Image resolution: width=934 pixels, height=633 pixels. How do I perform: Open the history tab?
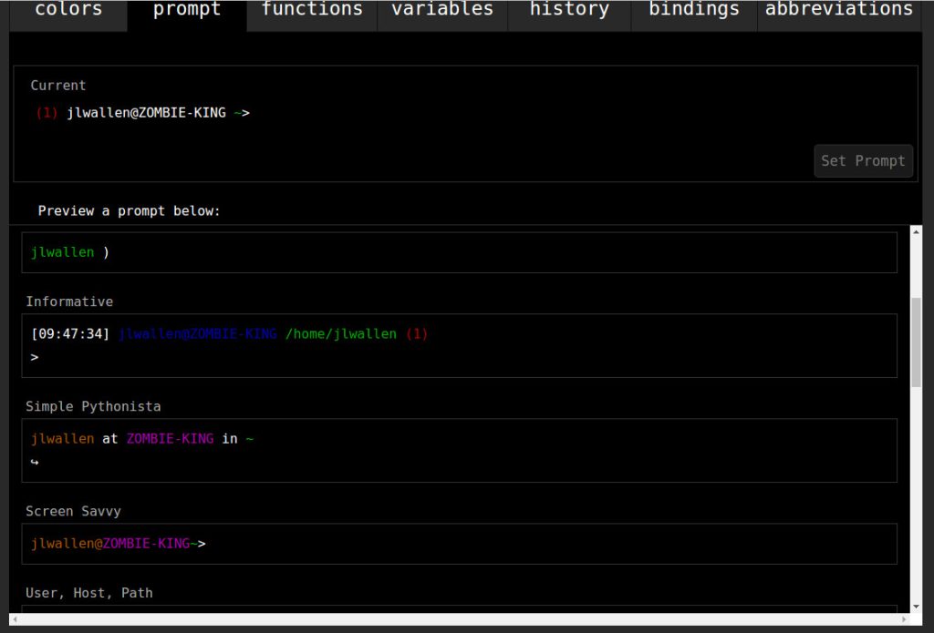pyautogui.click(x=569, y=11)
